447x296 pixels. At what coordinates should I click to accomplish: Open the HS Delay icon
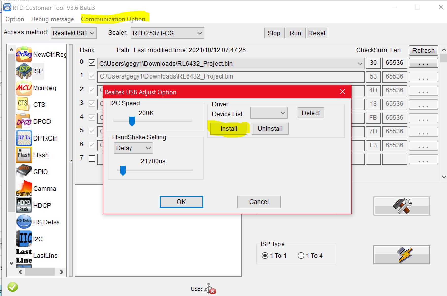tap(24, 222)
